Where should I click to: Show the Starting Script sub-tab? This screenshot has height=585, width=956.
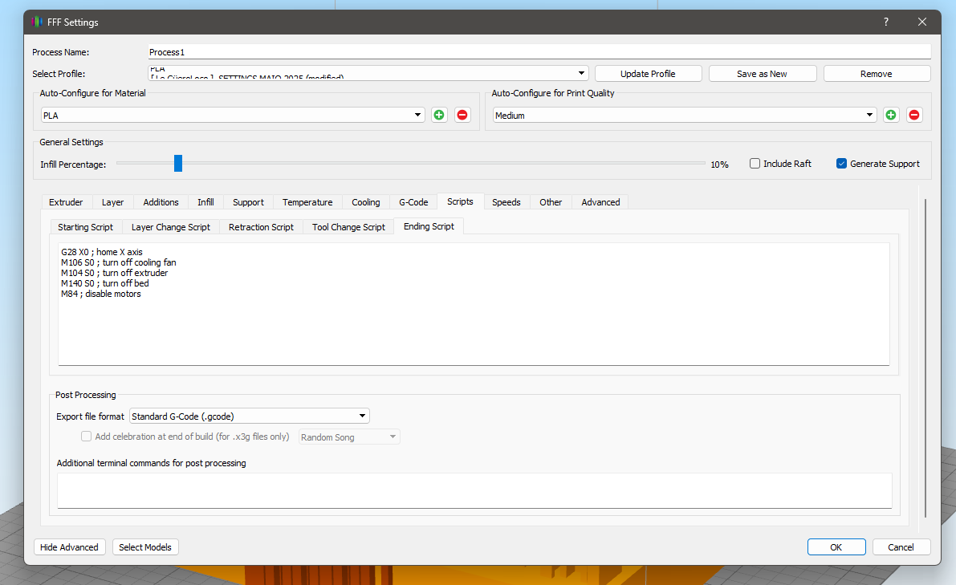pyautogui.click(x=85, y=226)
